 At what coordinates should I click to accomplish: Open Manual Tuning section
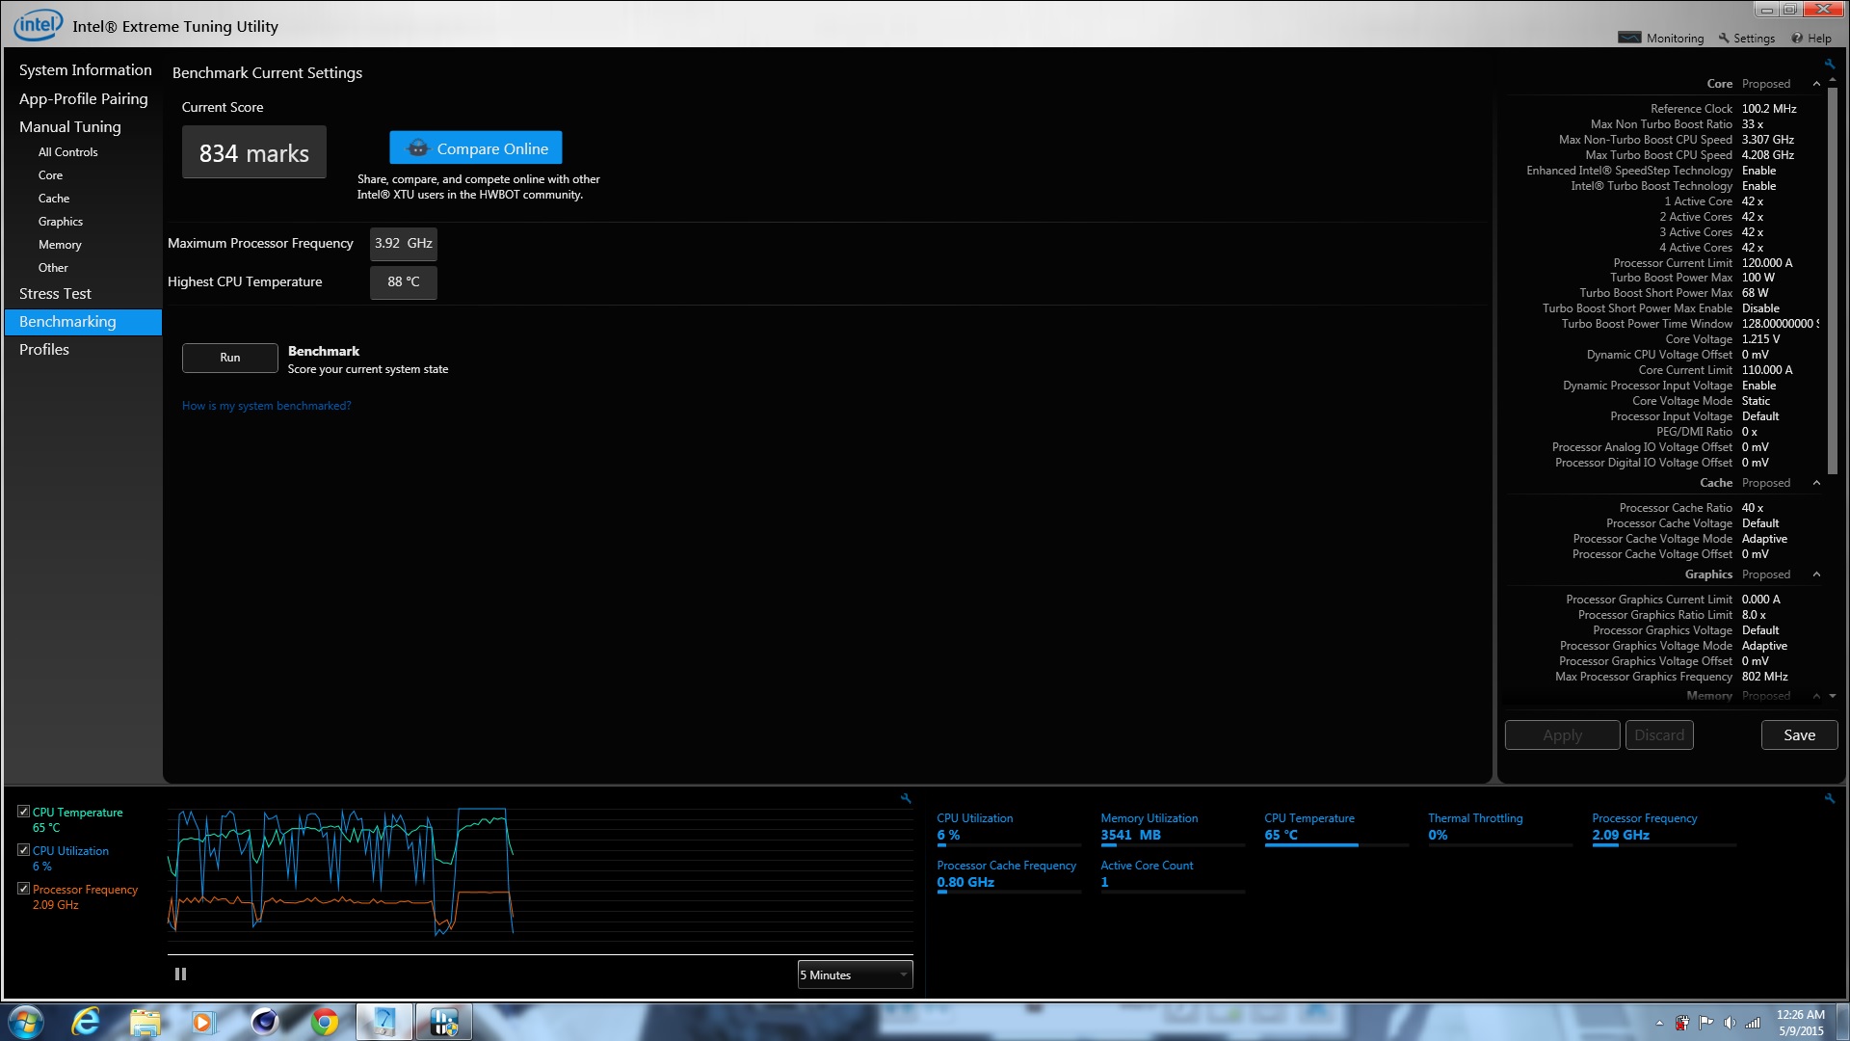click(x=69, y=126)
